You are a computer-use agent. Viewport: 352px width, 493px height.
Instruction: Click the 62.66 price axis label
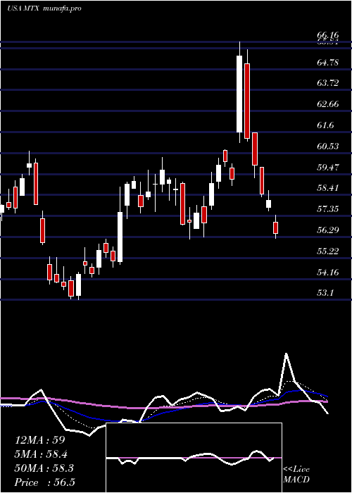point(328,104)
